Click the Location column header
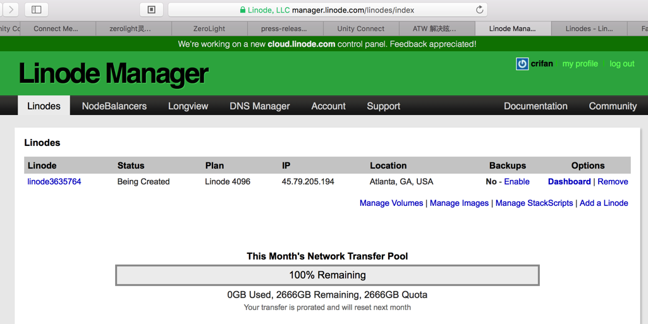648x324 pixels. click(388, 165)
